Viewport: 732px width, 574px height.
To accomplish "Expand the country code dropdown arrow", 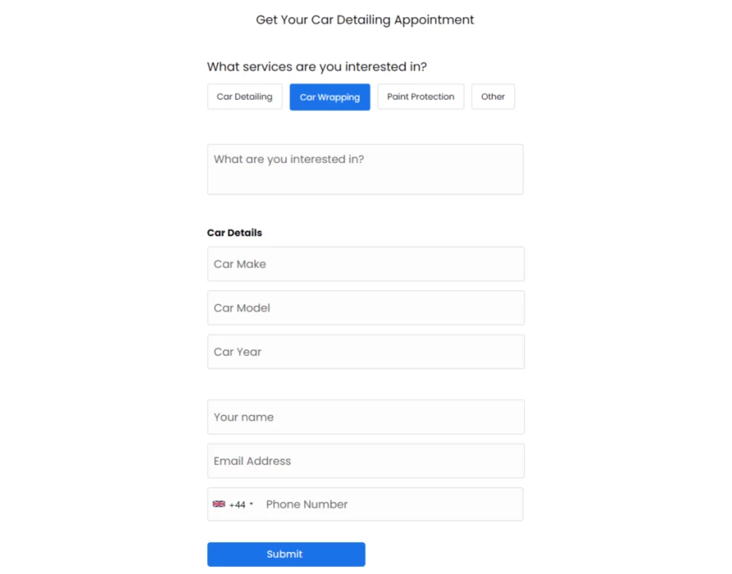I will pyautogui.click(x=251, y=504).
